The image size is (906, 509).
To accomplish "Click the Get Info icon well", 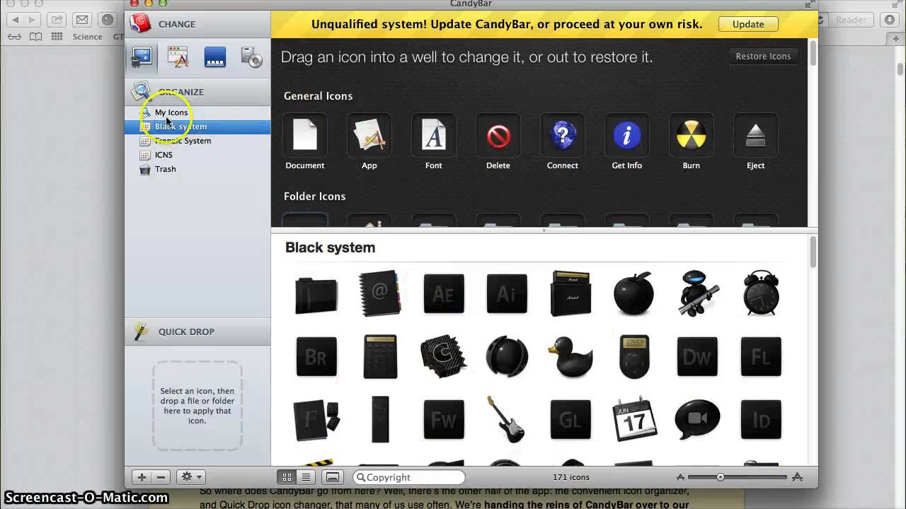I will click(x=627, y=134).
